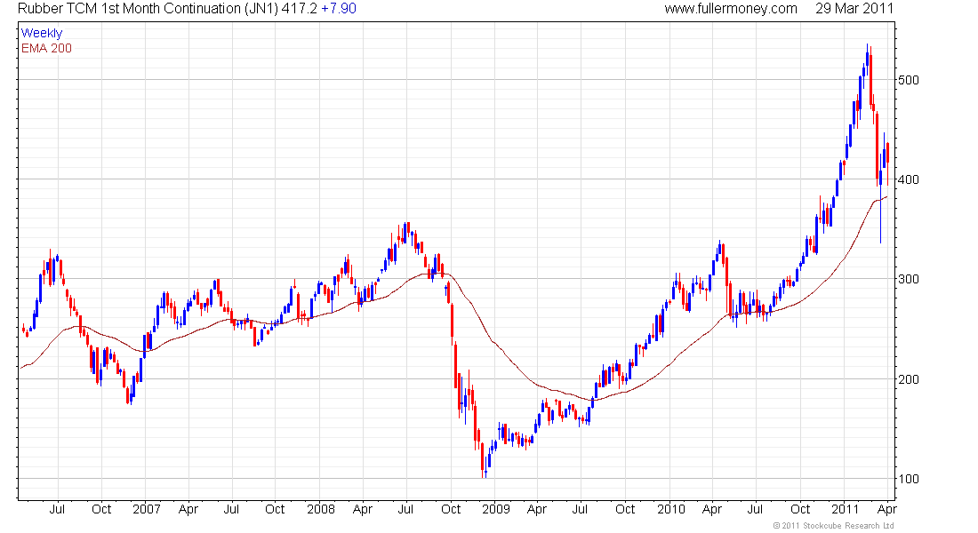Click the 29 Mar 2011 date label
Screen dimensions: 978x533
(854, 9)
